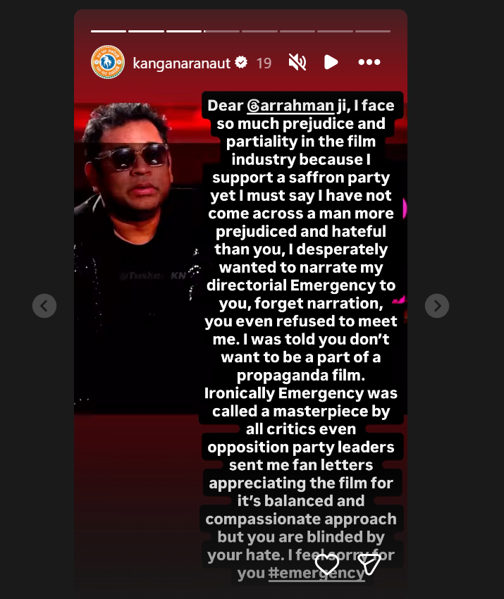The height and width of the screenshot is (599, 504).
Task: Share the story with the paper plane icon
Action: click(x=369, y=564)
